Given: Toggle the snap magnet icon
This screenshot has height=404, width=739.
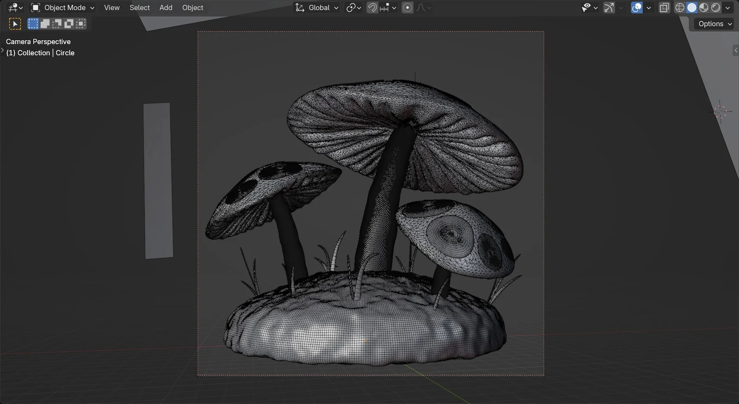Looking at the screenshot, I should [x=372, y=7].
